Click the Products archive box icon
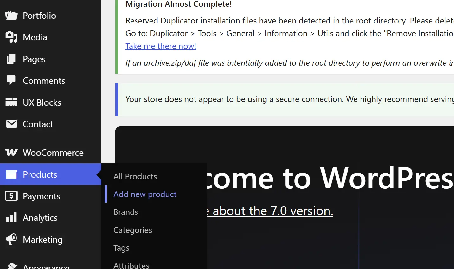 click(x=11, y=174)
